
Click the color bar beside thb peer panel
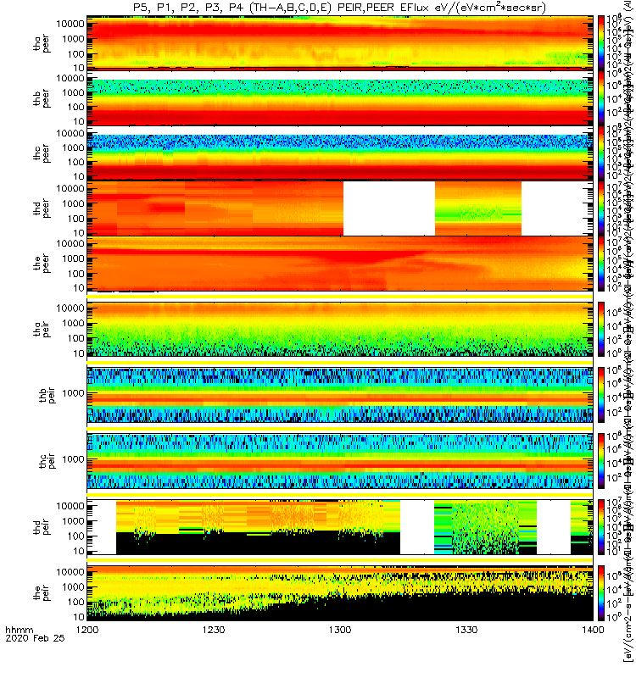click(x=601, y=97)
